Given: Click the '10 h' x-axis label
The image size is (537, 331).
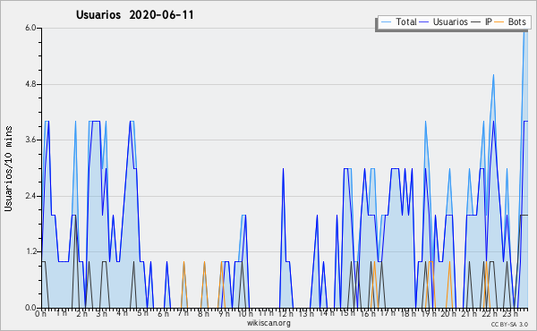Looking at the screenshot, I should pos(244,313).
